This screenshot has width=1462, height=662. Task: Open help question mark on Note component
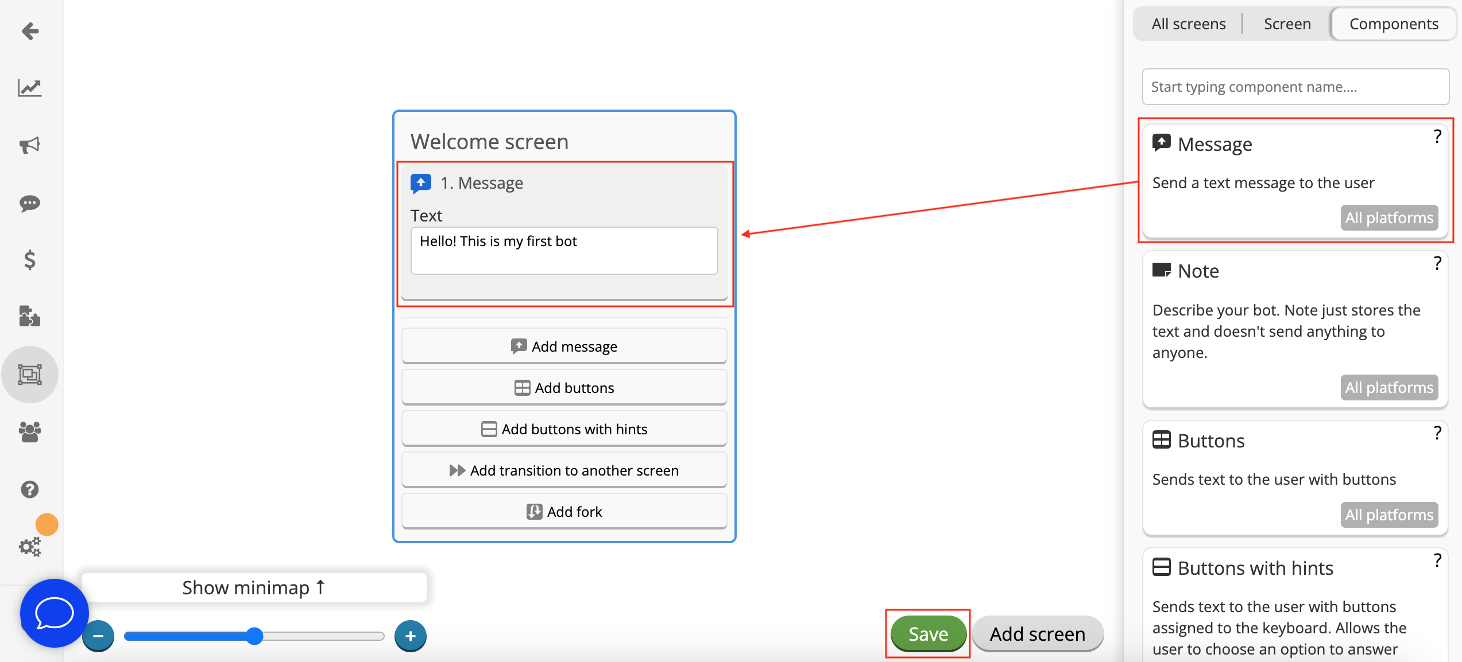1437,263
